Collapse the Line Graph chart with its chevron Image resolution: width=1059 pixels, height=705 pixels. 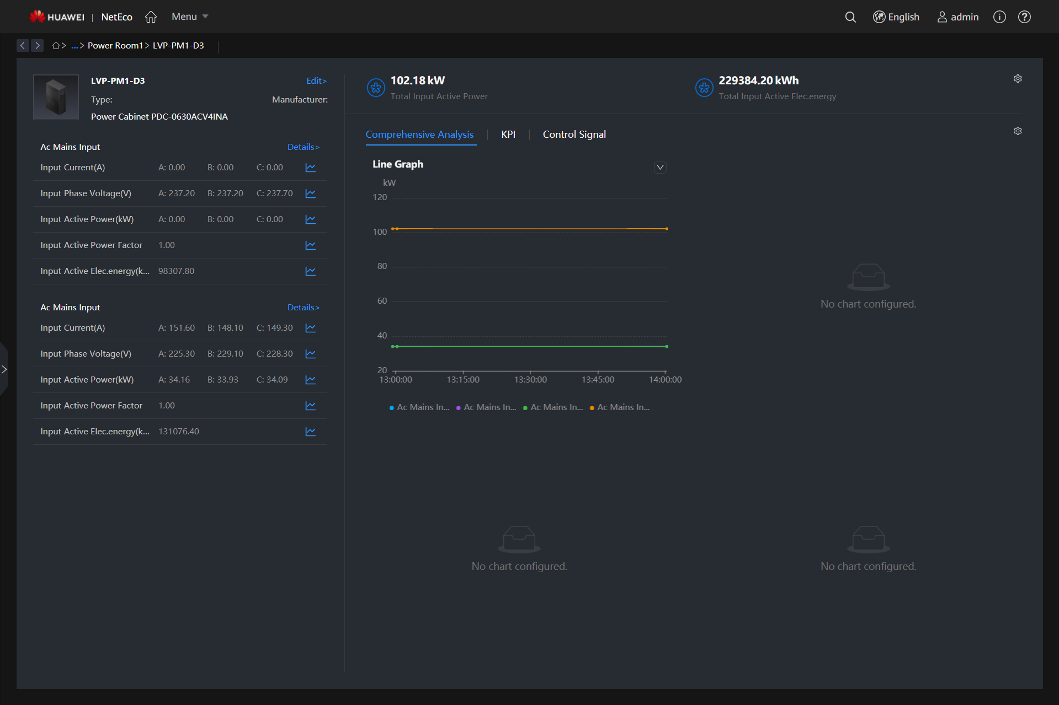[x=659, y=167]
